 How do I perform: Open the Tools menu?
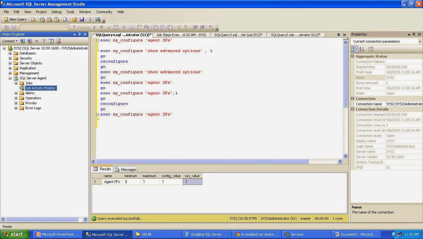(x=70, y=12)
